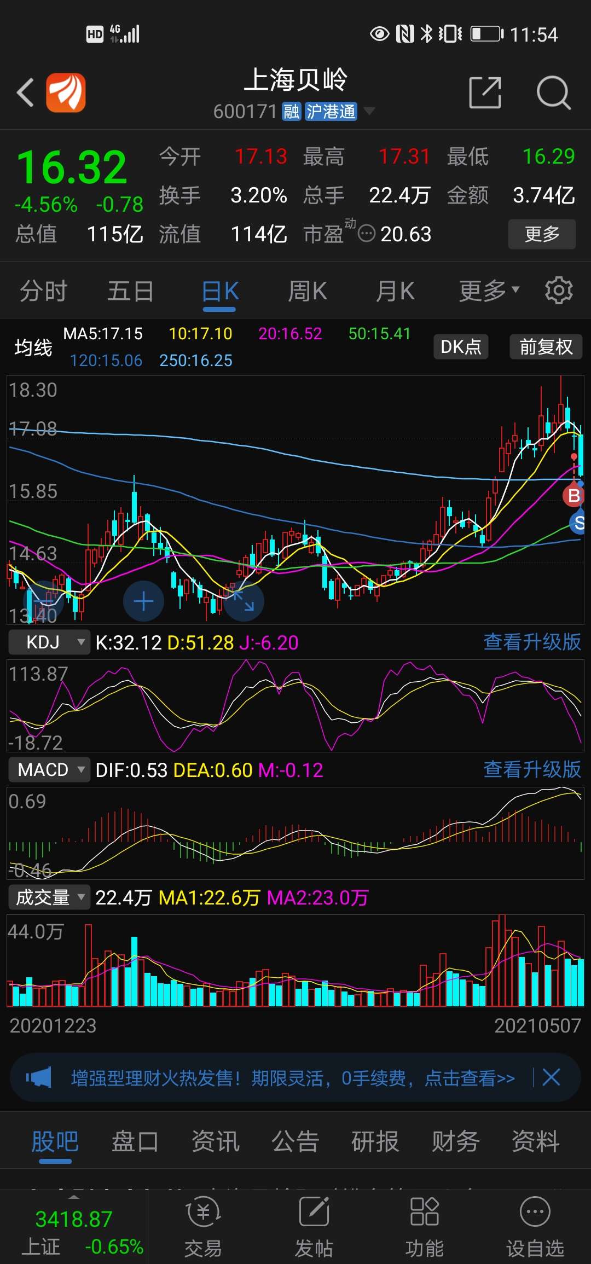
Task: Tap the 均线 moving average label
Action: (33, 347)
